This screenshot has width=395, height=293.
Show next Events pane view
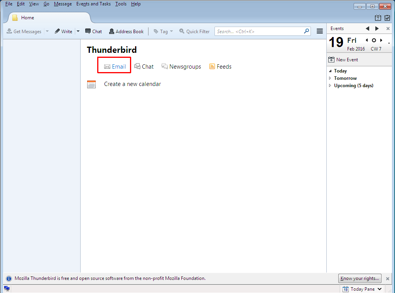[x=377, y=29]
